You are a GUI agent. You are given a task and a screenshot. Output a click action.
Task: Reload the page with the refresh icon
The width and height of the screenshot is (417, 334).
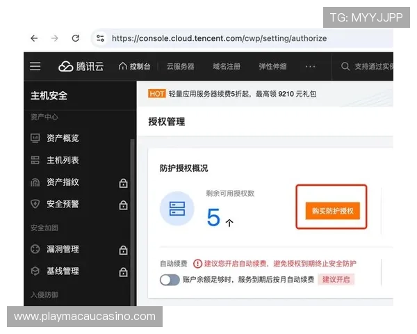(76, 38)
